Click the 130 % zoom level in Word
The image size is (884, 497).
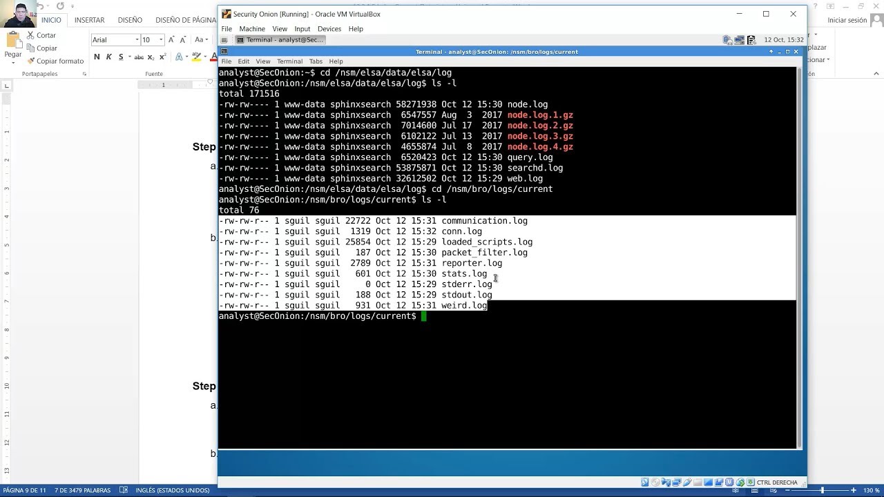coord(871,490)
